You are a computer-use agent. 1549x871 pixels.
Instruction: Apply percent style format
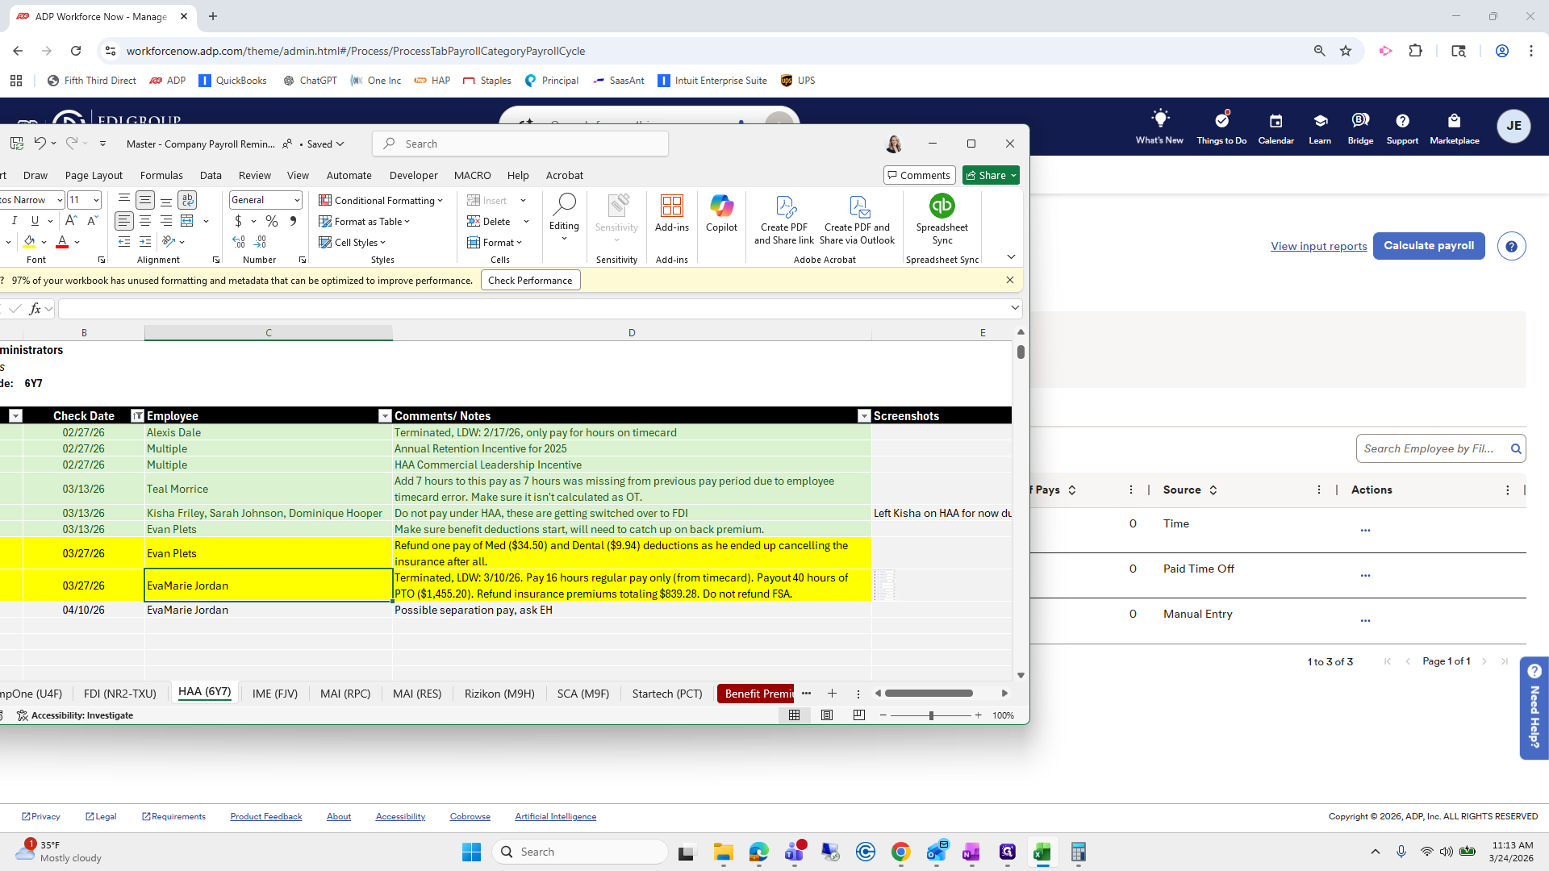272,221
